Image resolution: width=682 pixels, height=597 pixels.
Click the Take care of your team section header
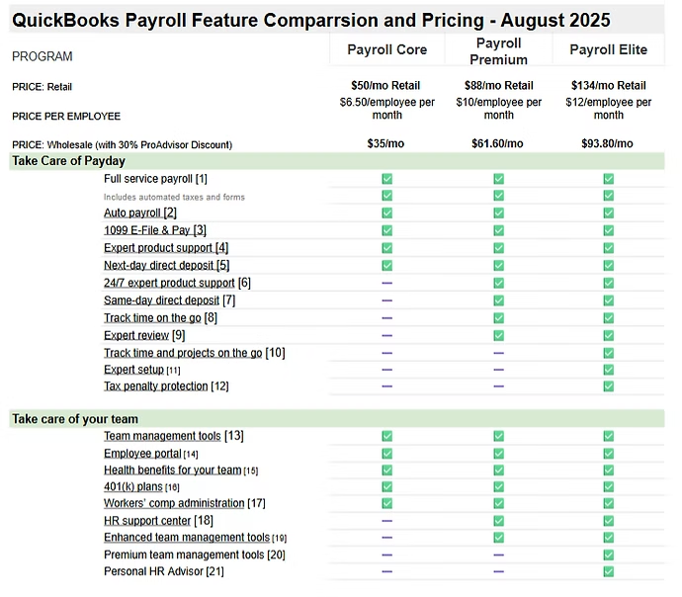tap(75, 419)
